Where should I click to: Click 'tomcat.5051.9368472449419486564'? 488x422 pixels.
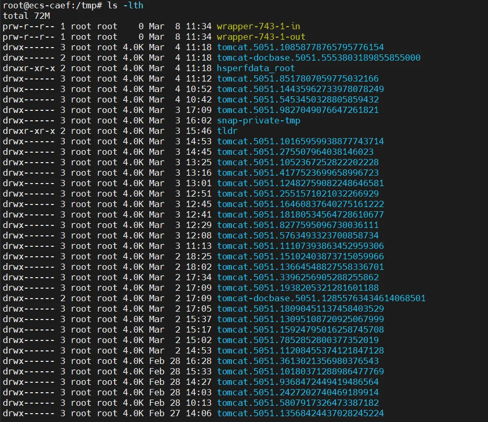298,382
